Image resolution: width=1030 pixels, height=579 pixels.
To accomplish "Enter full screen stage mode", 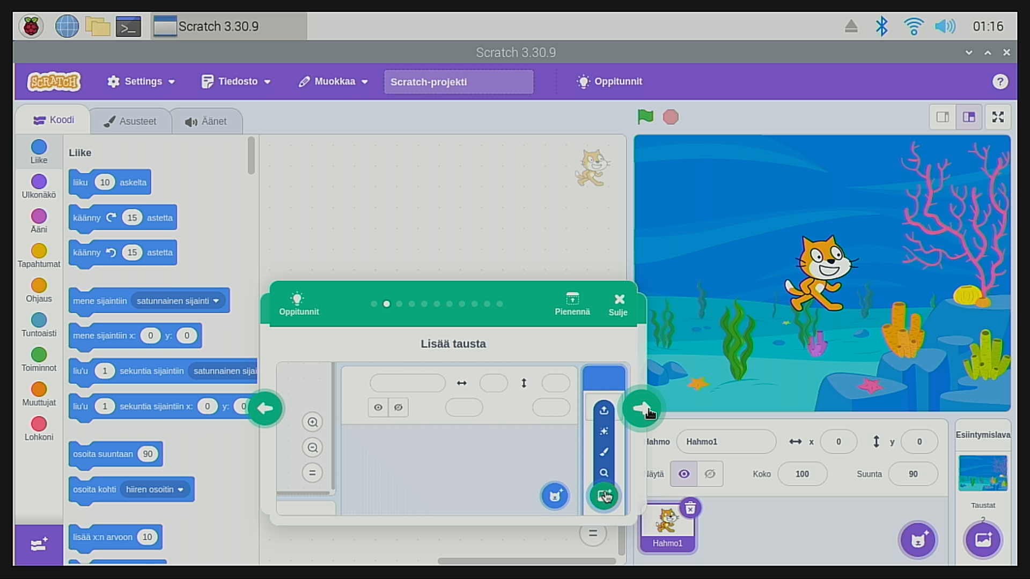I will [x=998, y=117].
